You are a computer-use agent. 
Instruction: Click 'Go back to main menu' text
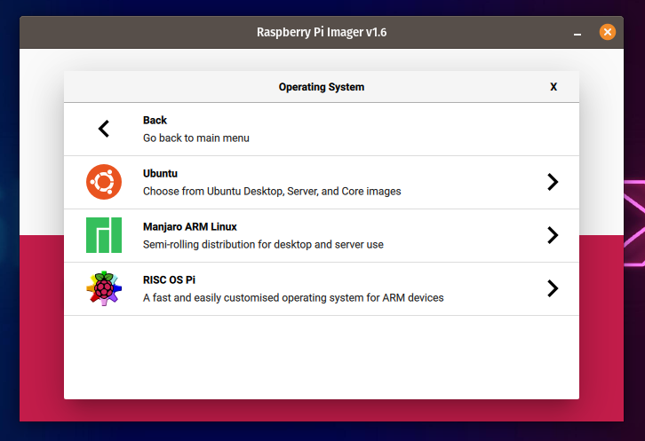click(x=195, y=138)
